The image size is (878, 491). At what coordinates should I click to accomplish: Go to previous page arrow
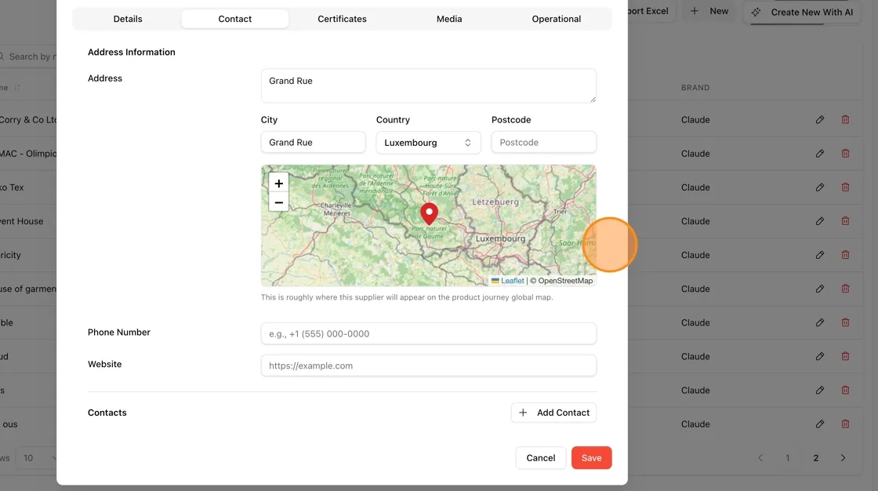pos(760,458)
